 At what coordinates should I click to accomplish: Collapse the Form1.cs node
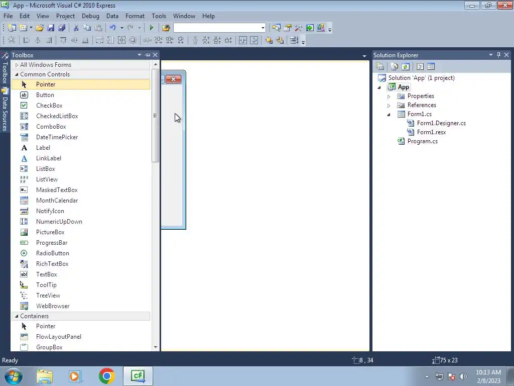[389, 115]
